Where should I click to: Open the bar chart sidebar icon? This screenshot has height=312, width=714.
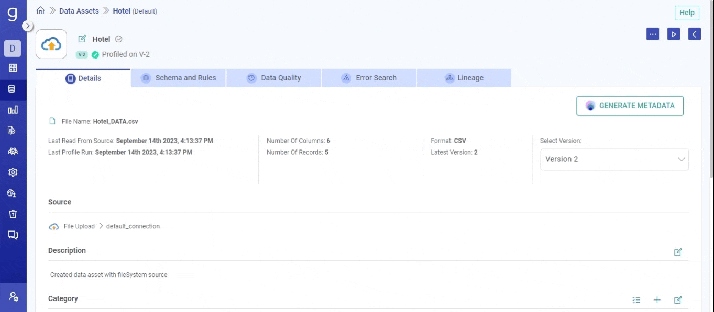click(13, 110)
